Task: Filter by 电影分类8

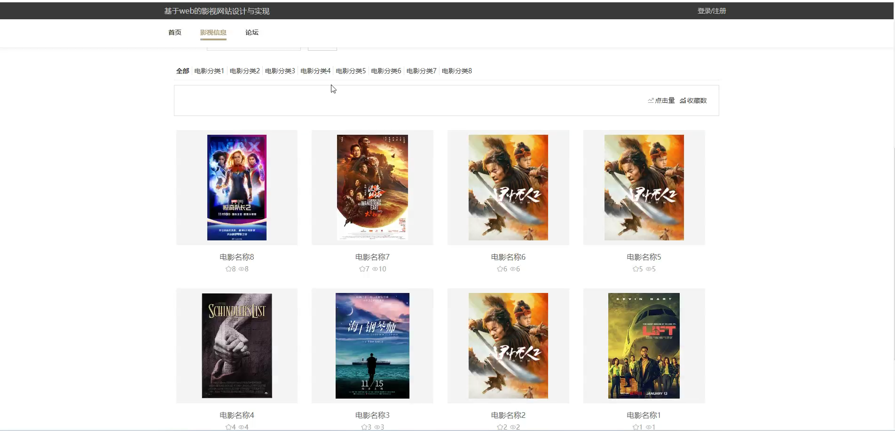Action: pos(457,71)
